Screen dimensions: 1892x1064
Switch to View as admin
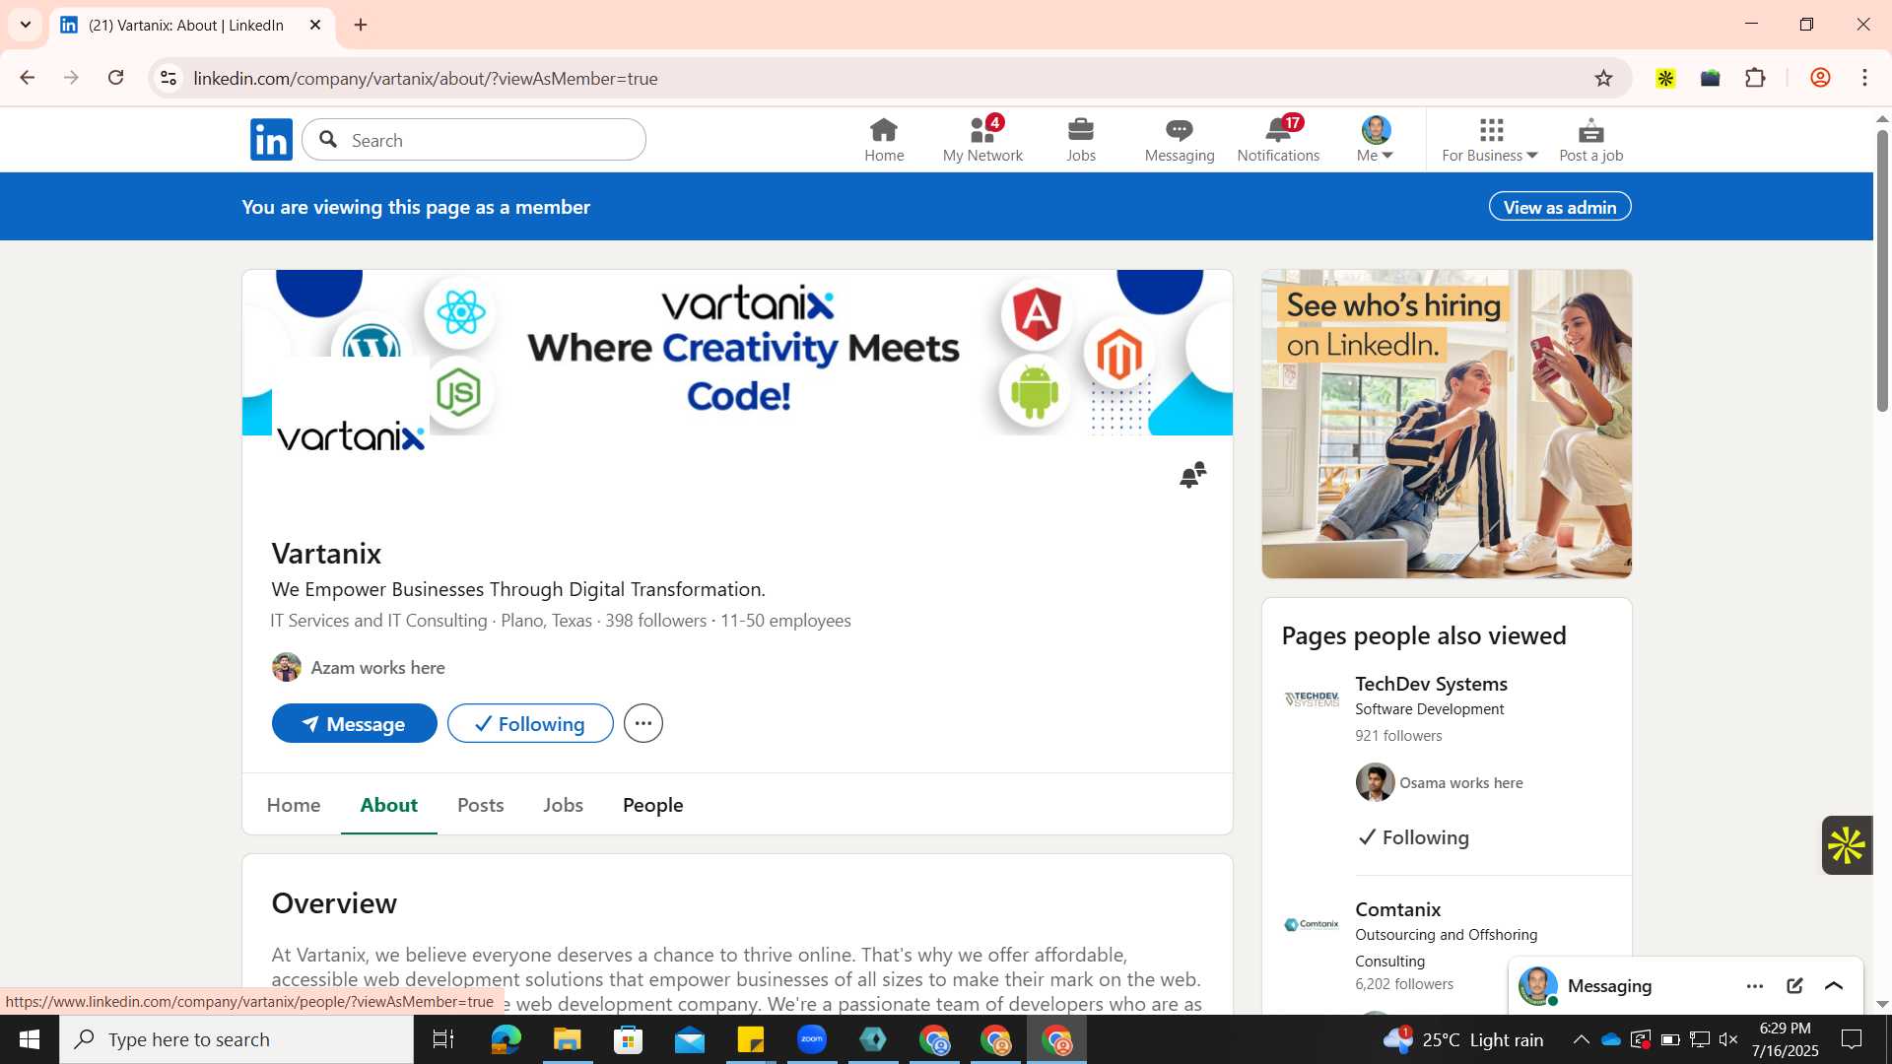[1560, 207]
